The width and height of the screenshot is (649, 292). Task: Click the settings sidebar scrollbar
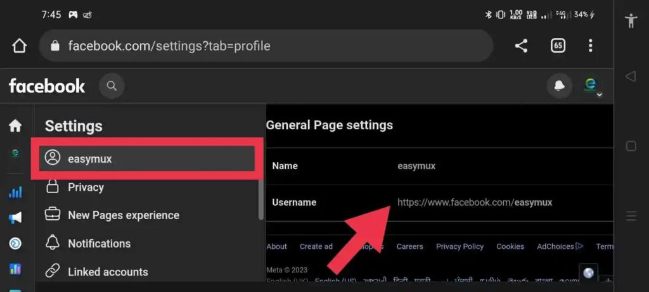pos(260,198)
